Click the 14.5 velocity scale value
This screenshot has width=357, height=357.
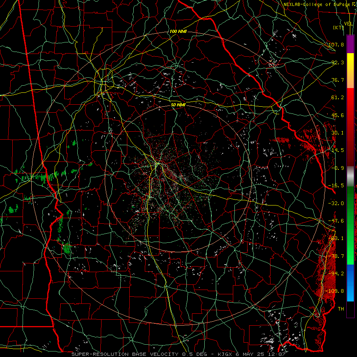click(x=338, y=150)
